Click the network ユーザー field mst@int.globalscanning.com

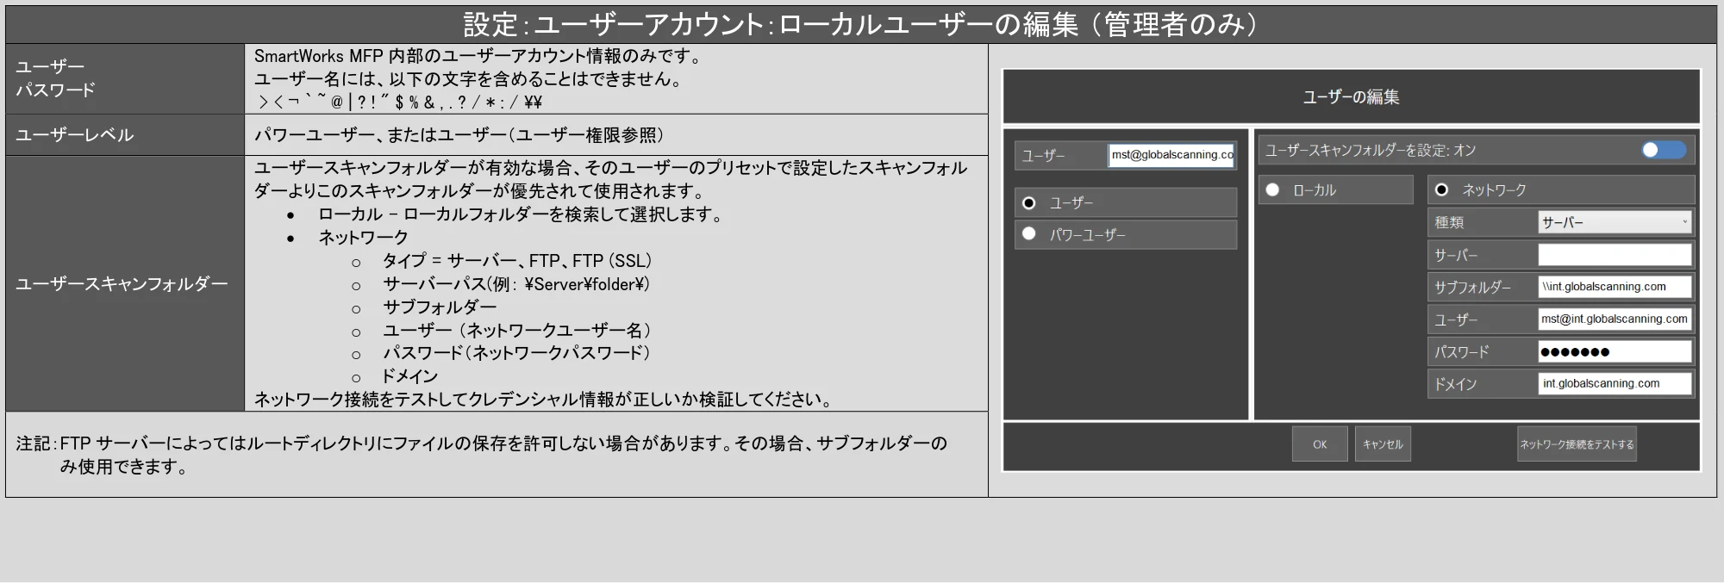(x=1615, y=319)
